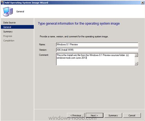Go to the Data Source step
The width and height of the screenshot is (145, 121).
coord(9,23)
